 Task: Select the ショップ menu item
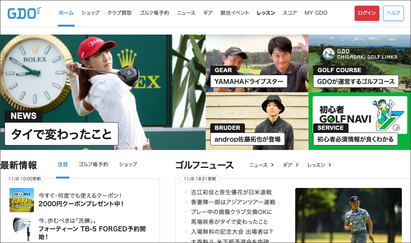click(x=90, y=13)
